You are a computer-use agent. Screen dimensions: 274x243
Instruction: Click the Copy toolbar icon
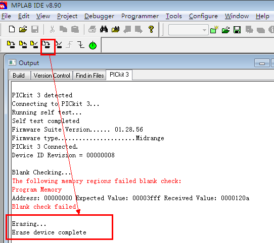click(x=63, y=29)
